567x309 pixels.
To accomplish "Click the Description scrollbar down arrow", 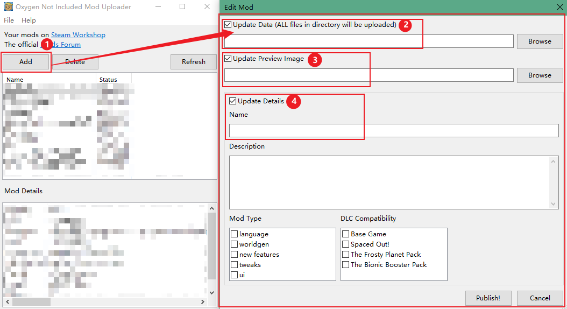I will click(554, 204).
